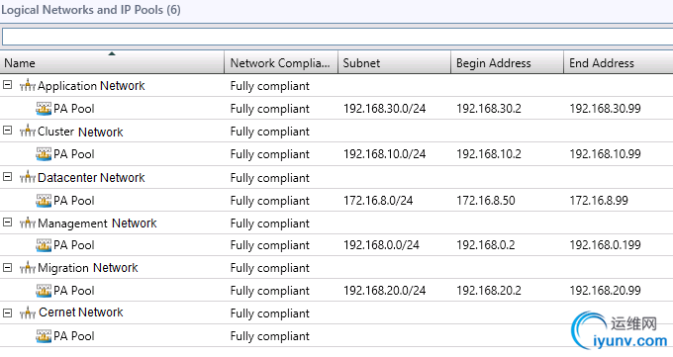The height and width of the screenshot is (357, 673).
Task: Click the Datacenter Network logical network icon
Action: [x=28, y=177]
